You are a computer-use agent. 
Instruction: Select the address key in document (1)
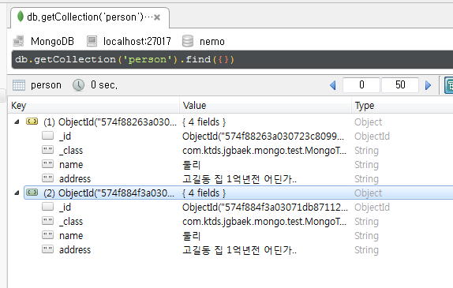(75, 179)
